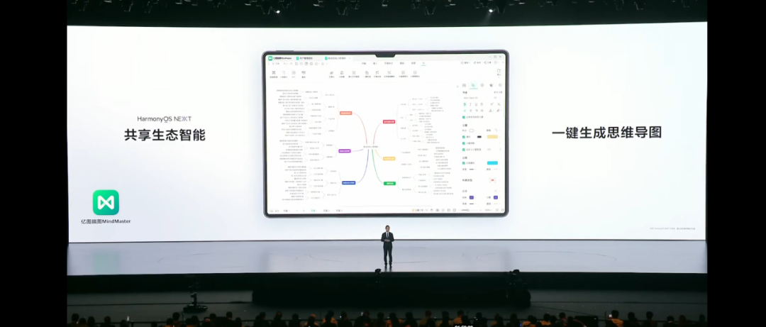Viewport: 766px width, 327px height.
Task: Select the underlined active ribbon menu tab
Action: coord(423,64)
